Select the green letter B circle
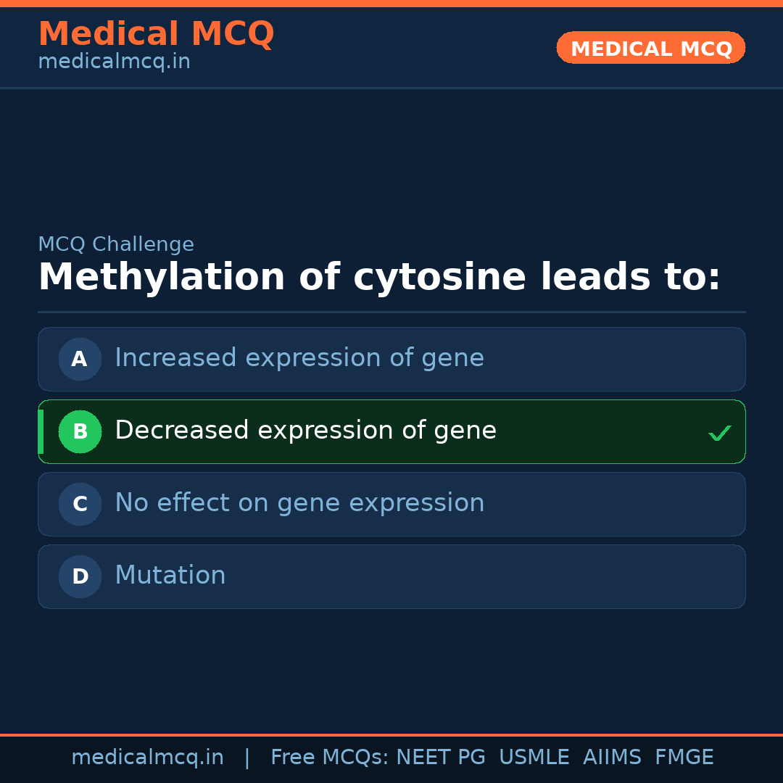 point(80,431)
